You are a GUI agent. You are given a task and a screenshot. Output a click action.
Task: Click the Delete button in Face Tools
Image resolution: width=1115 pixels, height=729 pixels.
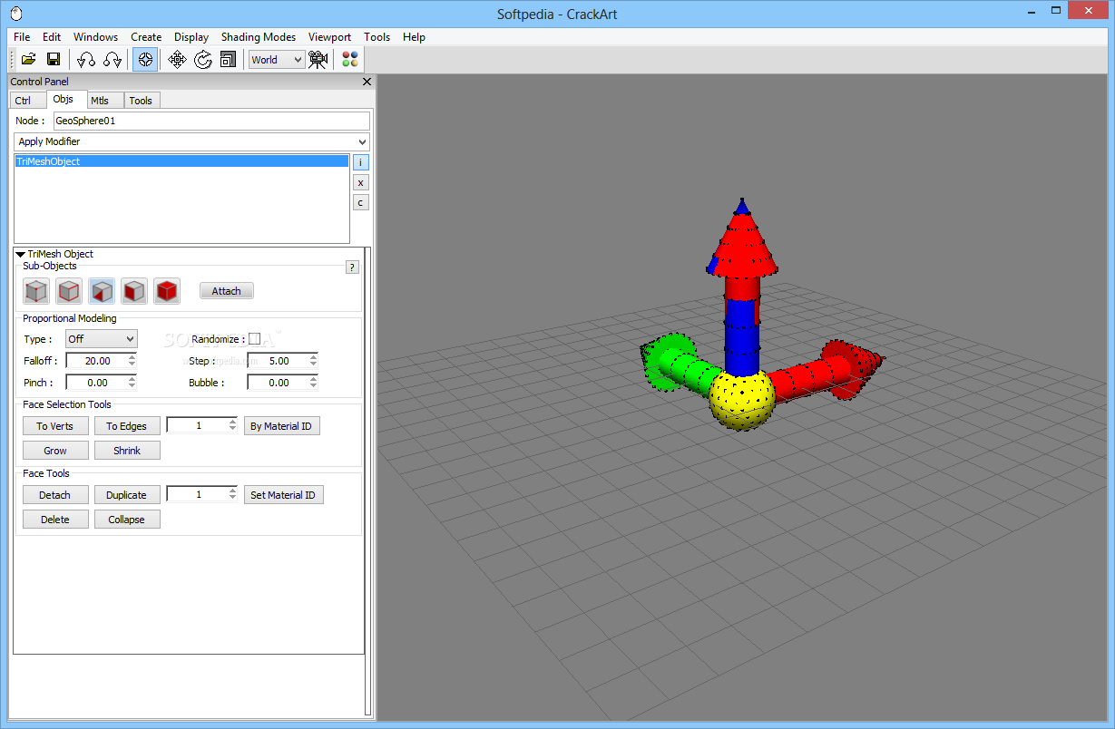55,520
